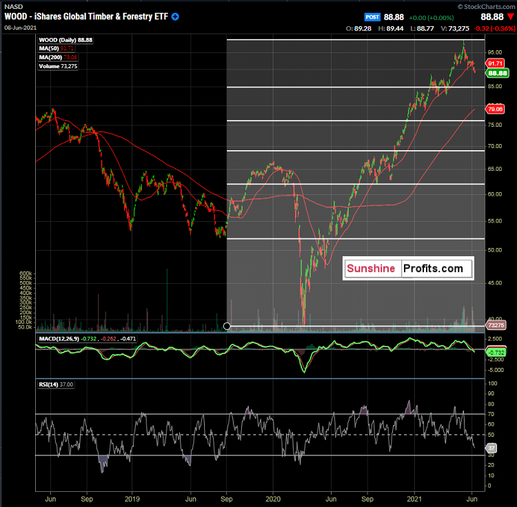The width and height of the screenshot is (517, 507).
Task: Click the -0.32 (-0.36%) change text
Action: [494, 29]
